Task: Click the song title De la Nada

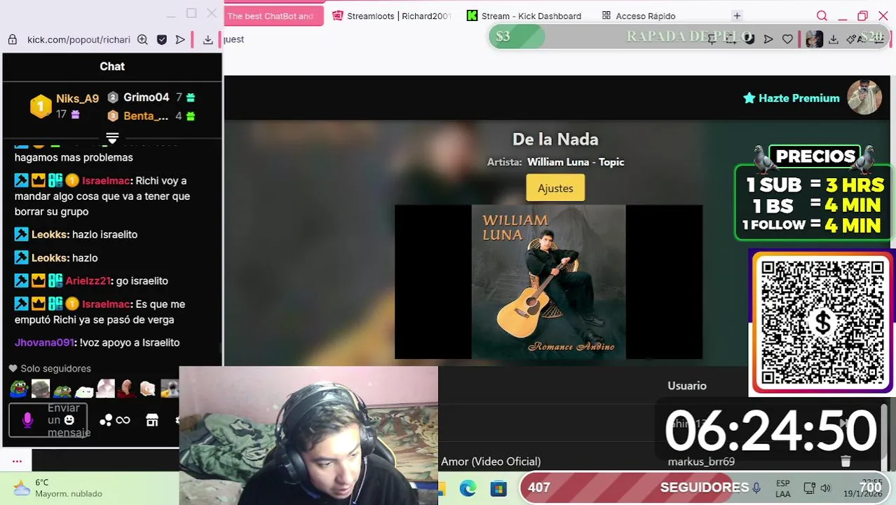Action: (x=555, y=139)
